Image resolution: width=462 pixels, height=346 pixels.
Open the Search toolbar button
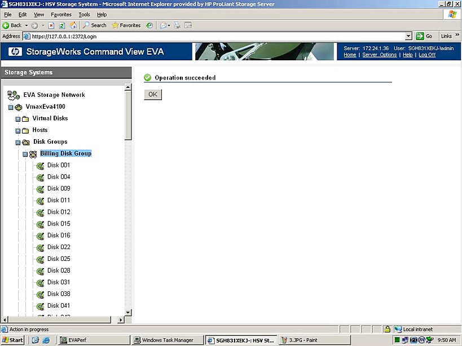pyautogui.click(x=95, y=25)
